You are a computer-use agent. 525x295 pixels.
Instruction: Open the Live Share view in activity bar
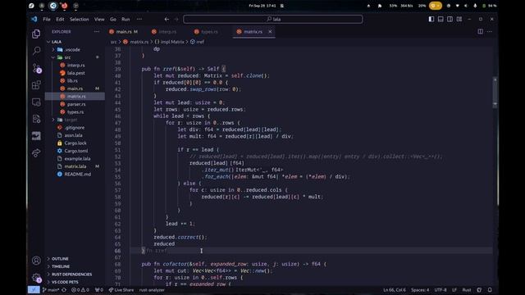(36, 153)
